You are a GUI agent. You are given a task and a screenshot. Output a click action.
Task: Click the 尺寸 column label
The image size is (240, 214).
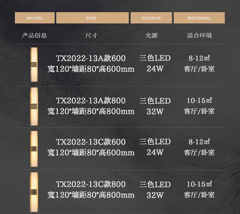(91, 35)
